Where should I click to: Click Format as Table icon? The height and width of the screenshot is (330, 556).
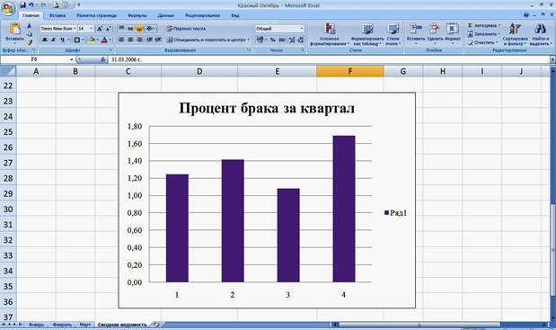coord(367,29)
